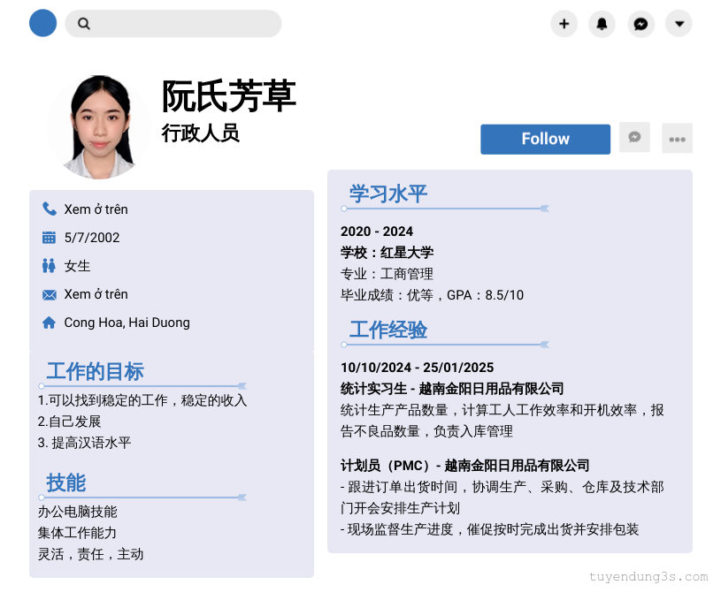Click major line 专业：工商管理
721x600 pixels.
[387, 274]
